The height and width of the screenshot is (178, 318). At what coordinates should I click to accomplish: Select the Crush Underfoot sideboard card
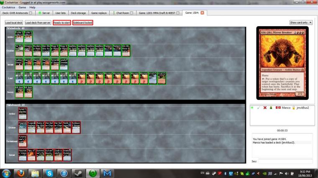click(58, 155)
